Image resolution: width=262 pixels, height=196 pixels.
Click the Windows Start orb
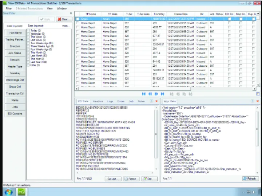(8, 192)
